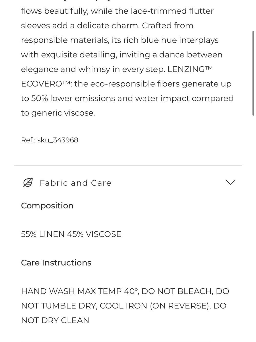The height and width of the screenshot is (342, 256).
Task: Click the Composition heading
Action: (47, 206)
